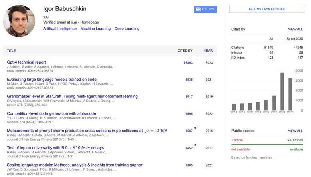The height and width of the screenshot is (177, 311).
Task: Sort publications by Title column
Action: (11, 51)
